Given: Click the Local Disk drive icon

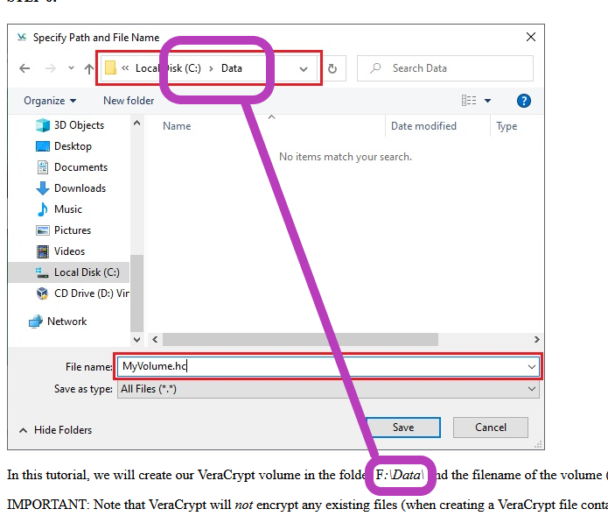Looking at the screenshot, I should pyautogui.click(x=42, y=272).
